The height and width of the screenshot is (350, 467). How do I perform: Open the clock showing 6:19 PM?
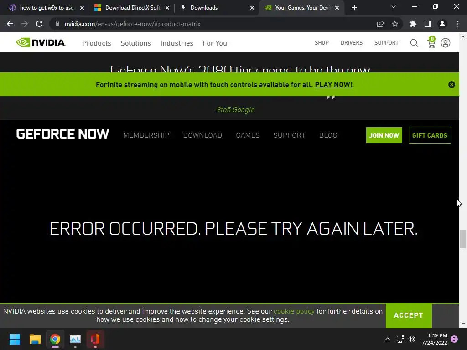[434, 339]
